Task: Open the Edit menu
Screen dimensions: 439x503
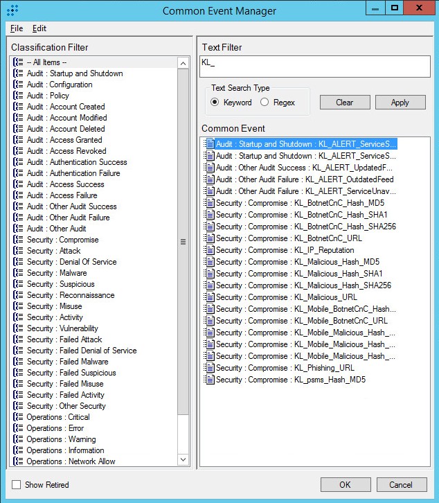Action: 39,28
